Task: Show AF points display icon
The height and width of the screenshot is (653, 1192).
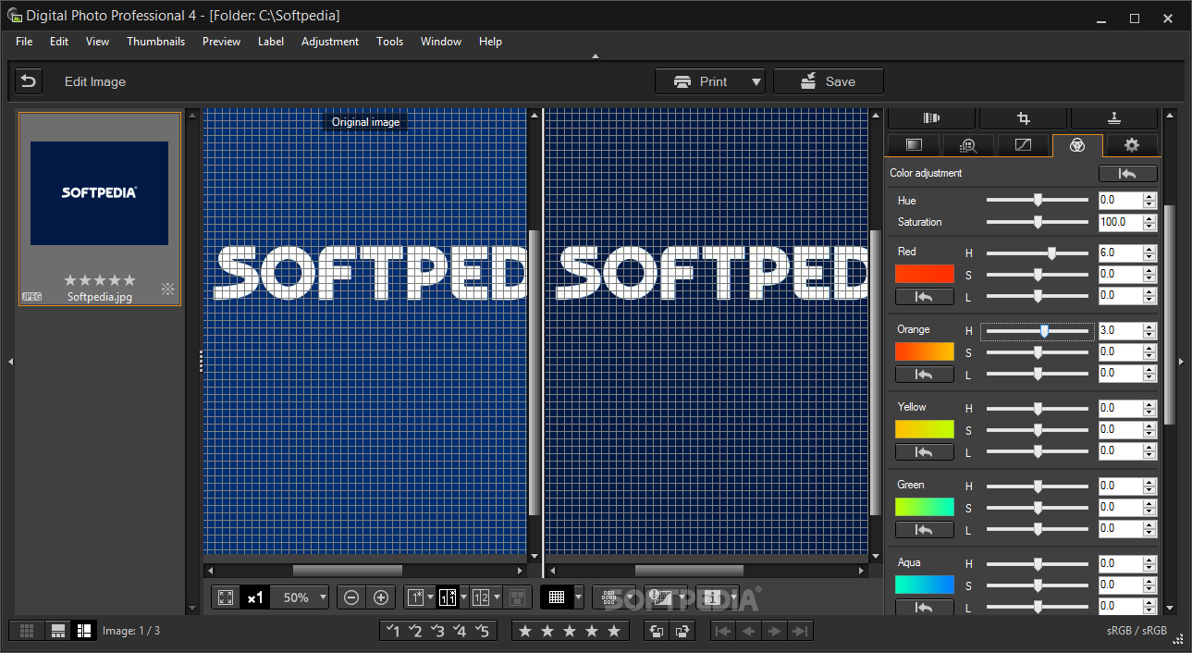Action: [609, 598]
